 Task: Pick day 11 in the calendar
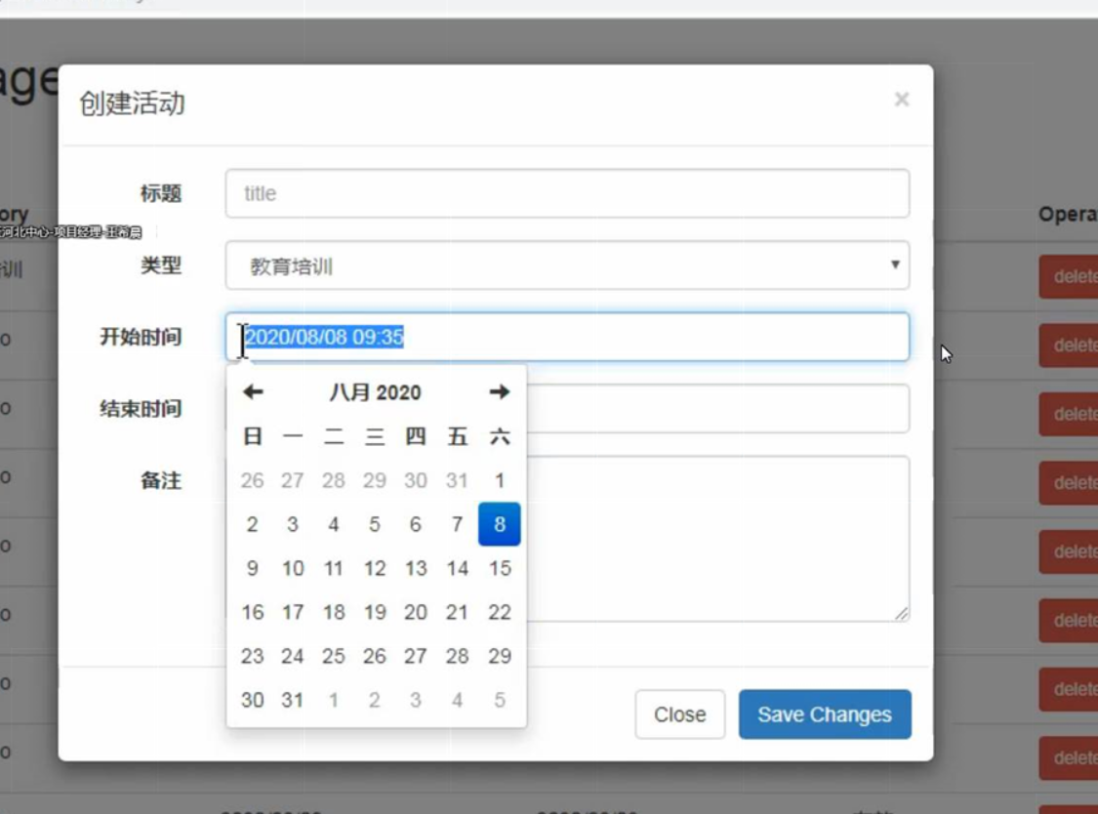[x=334, y=568]
